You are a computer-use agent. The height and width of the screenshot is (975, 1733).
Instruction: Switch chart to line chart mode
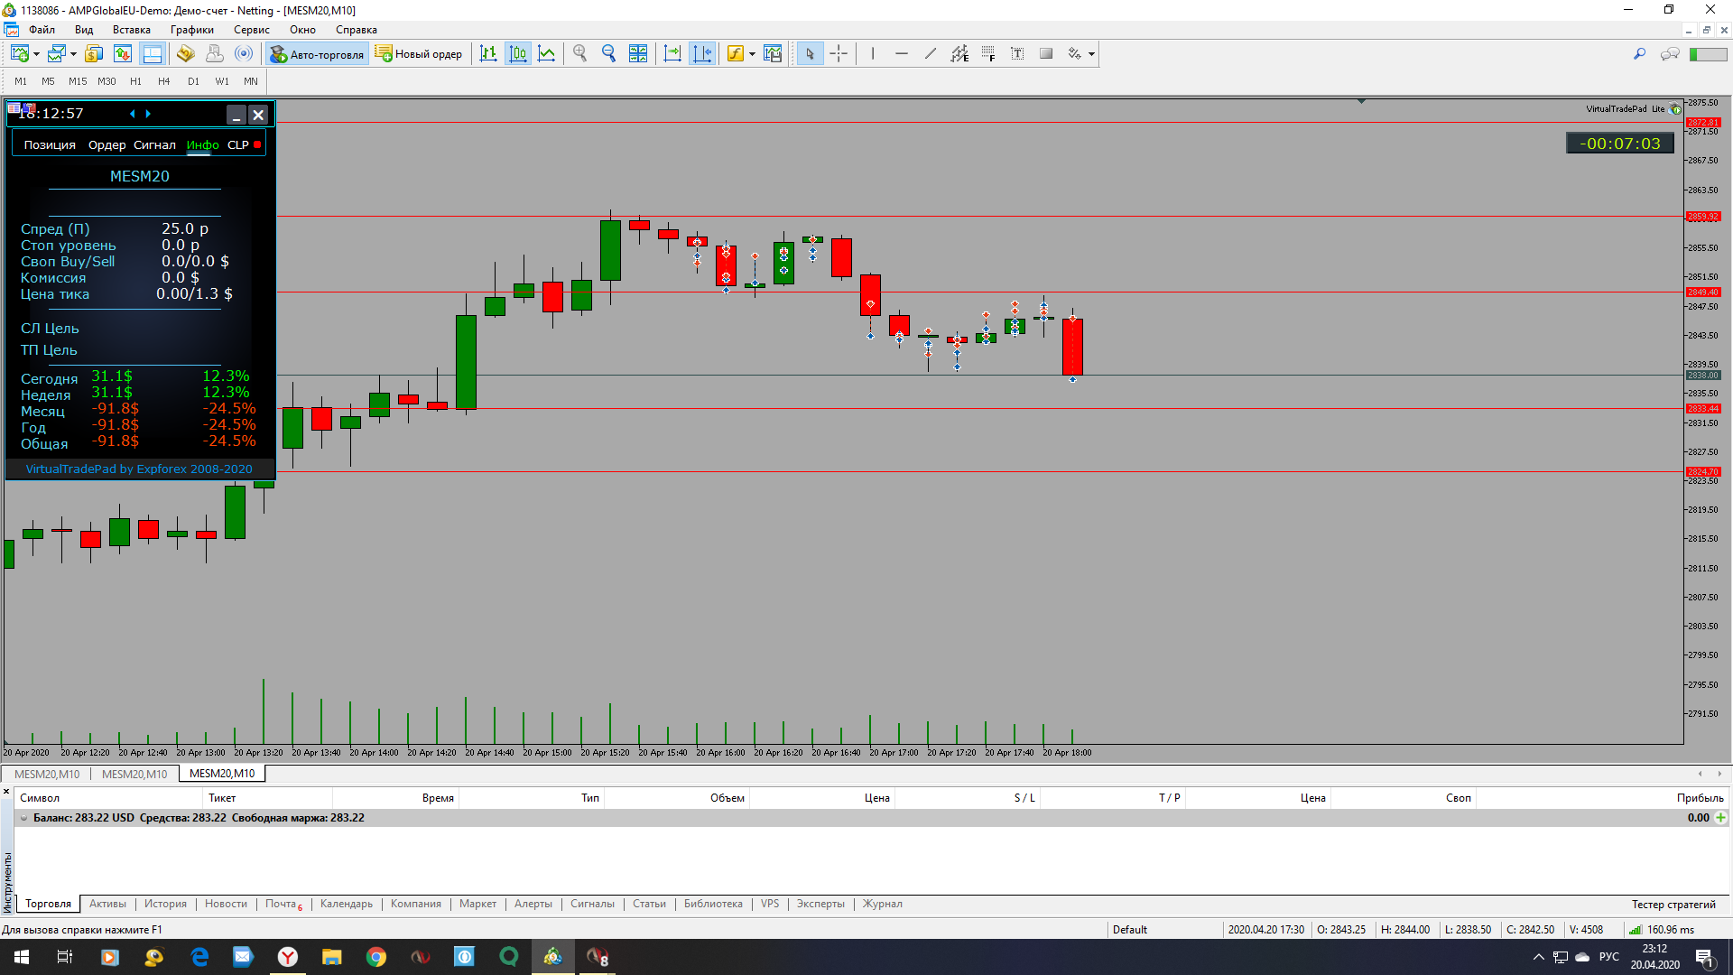click(x=547, y=54)
